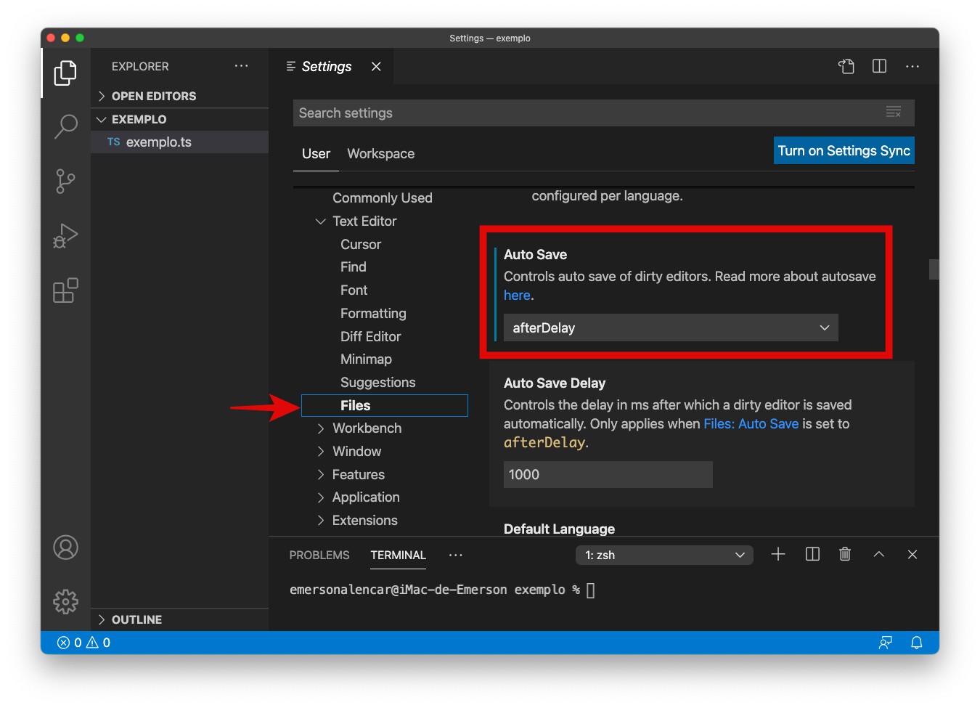
Task: Select the Settings editor tab
Action: coord(326,66)
